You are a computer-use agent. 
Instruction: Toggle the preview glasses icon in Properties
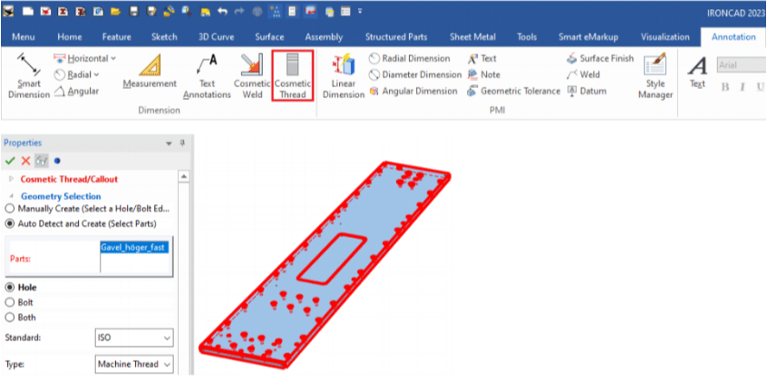(41, 161)
